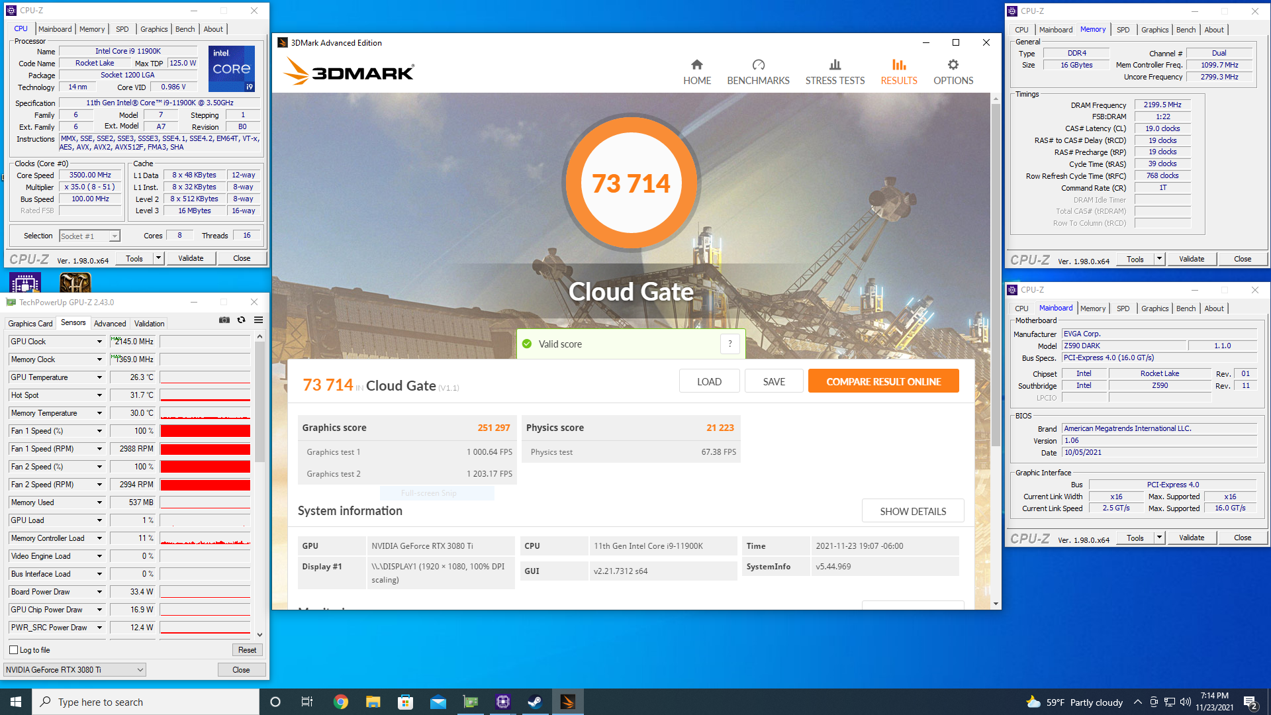This screenshot has width=1271, height=715.
Task: Click the 73 714 score circle
Action: pyautogui.click(x=631, y=183)
